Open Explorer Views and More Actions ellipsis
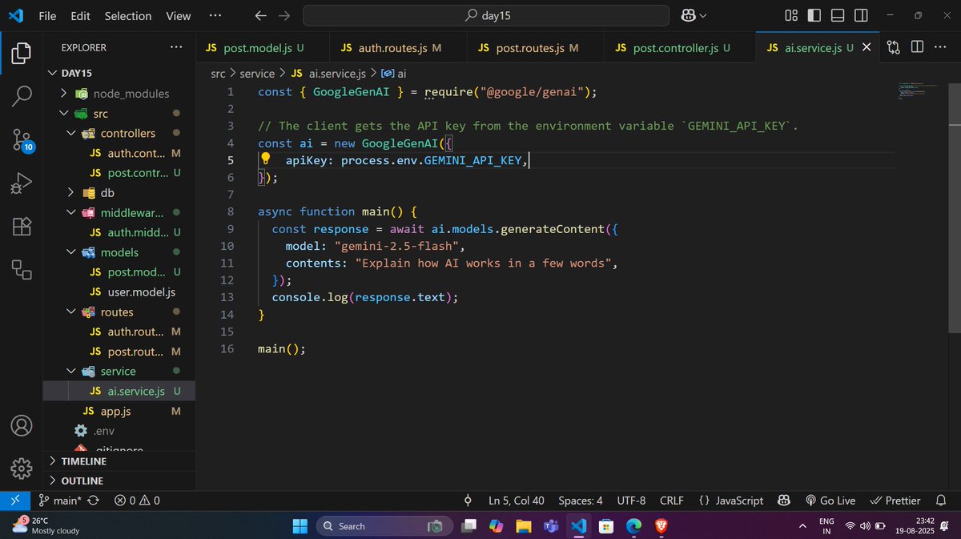 pos(176,47)
